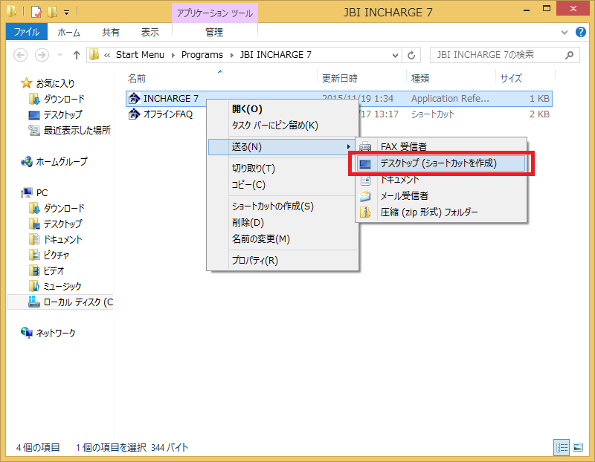Click the search magnifier icon

569,55
